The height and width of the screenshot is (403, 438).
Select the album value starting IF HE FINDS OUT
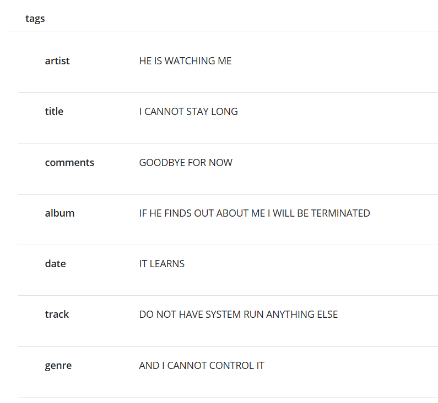255,213
